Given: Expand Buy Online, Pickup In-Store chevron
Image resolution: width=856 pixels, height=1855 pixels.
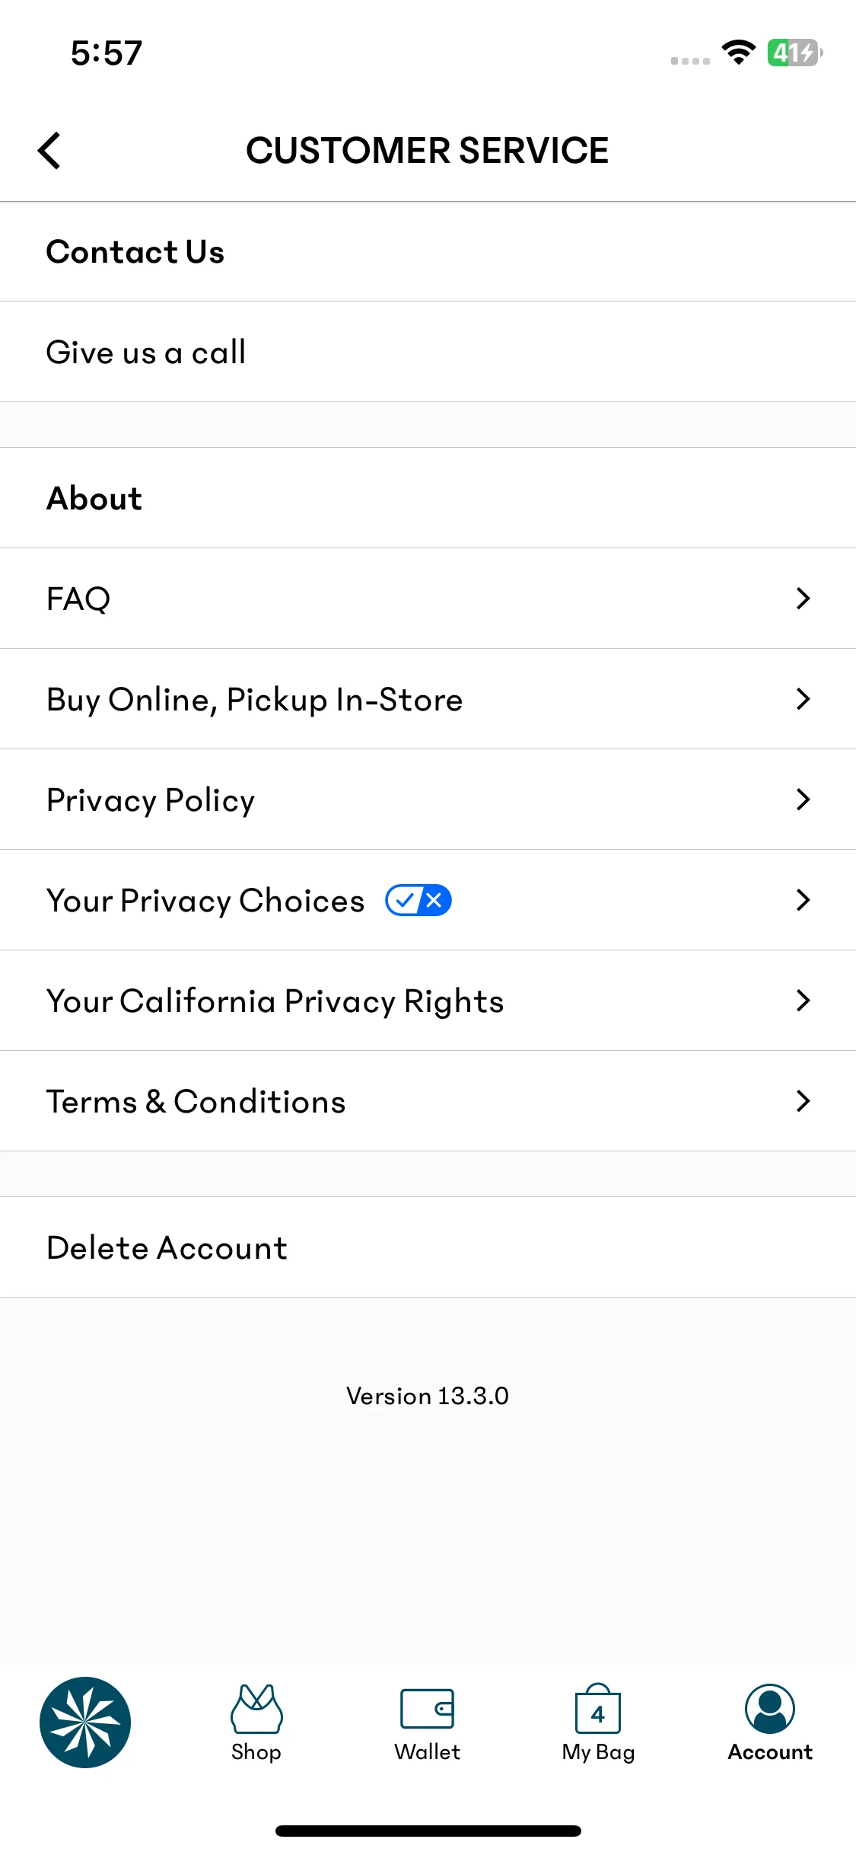Looking at the screenshot, I should click(x=803, y=699).
